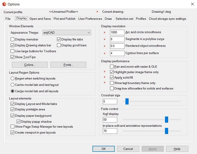
Task: Switch to the Open and Save tab
Action: (40, 19)
